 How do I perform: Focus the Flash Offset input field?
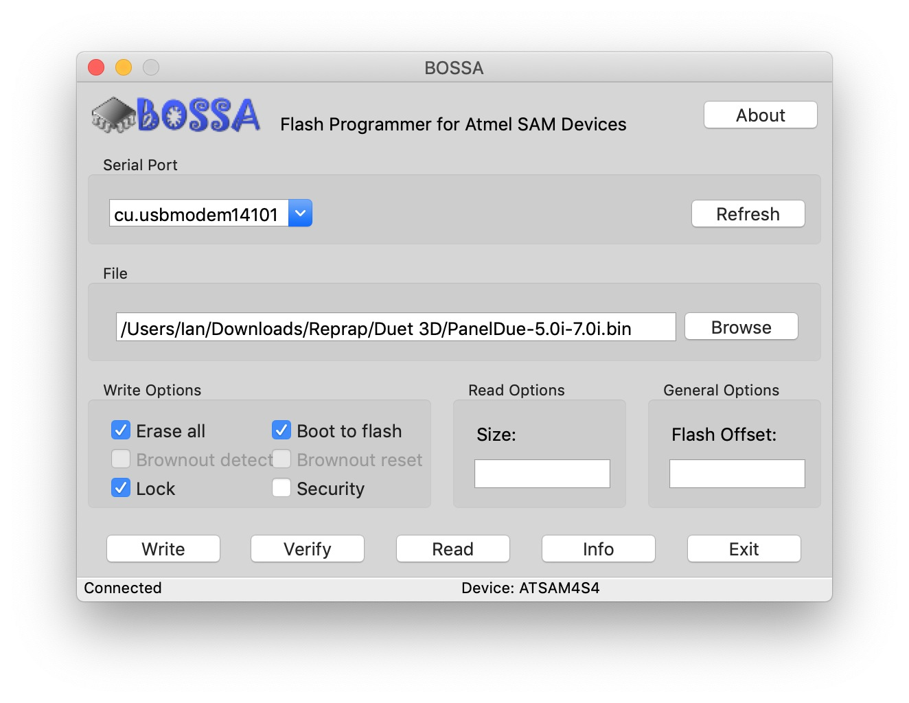tap(737, 474)
